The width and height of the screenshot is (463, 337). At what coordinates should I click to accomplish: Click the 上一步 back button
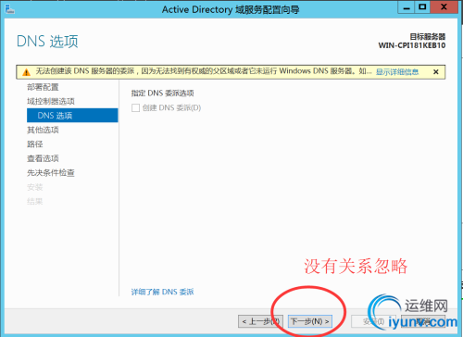click(x=260, y=321)
